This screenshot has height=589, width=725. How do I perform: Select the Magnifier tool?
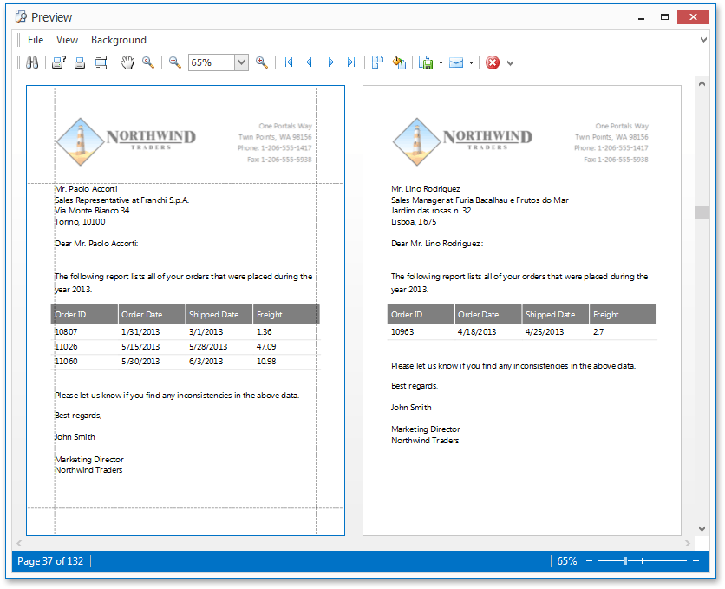(x=148, y=62)
